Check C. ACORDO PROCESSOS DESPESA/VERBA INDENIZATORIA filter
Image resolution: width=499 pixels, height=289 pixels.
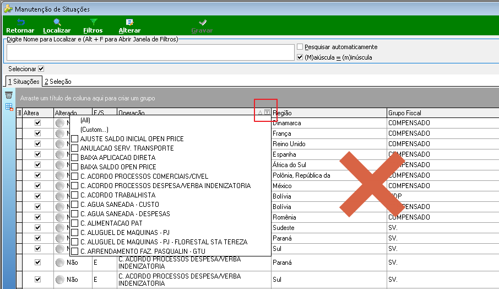coord(75,185)
